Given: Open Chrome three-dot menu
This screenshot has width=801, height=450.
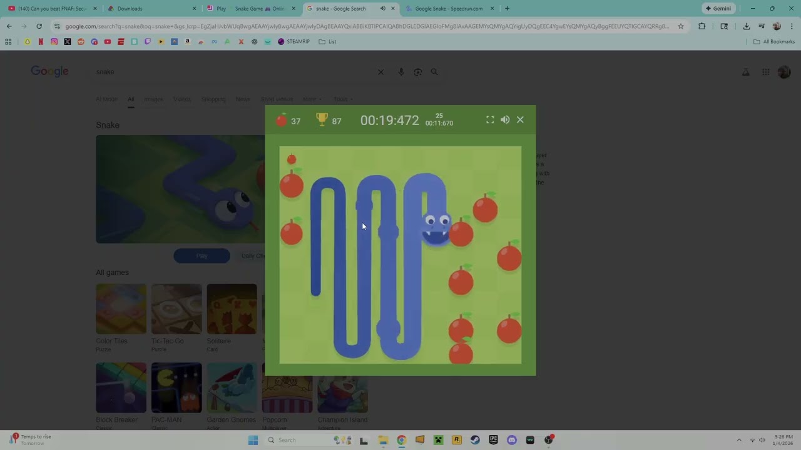Looking at the screenshot, I should pyautogui.click(x=792, y=26).
